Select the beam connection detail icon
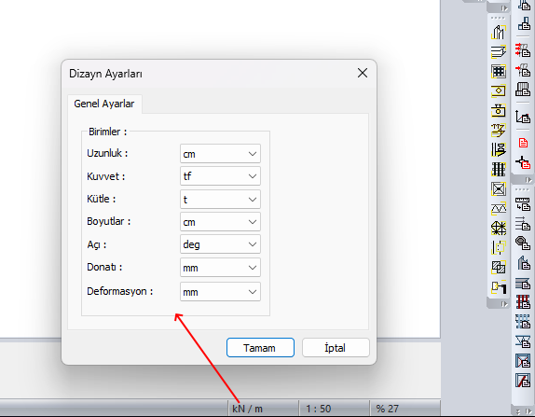Image resolution: width=535 pixels, height=417 pixels. click(x=498, y=130)
